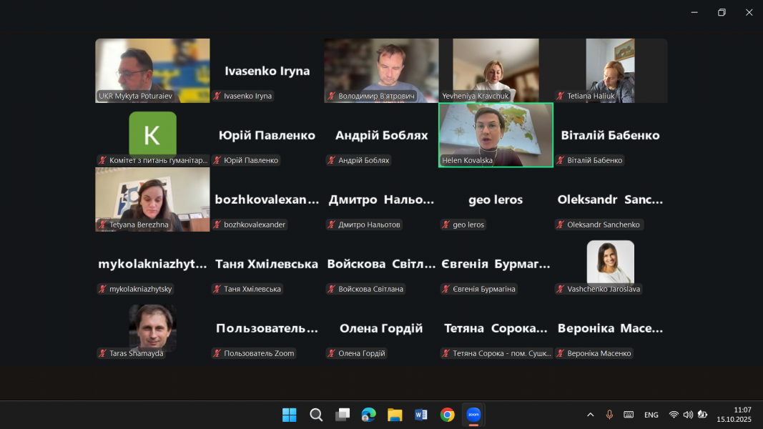
Task: Open File Explorer folder icon
Action: tap(395, 415)
